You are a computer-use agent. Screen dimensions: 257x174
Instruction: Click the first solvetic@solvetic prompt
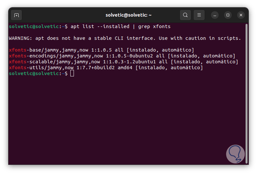pyautogui.click(x=34, y=26)
